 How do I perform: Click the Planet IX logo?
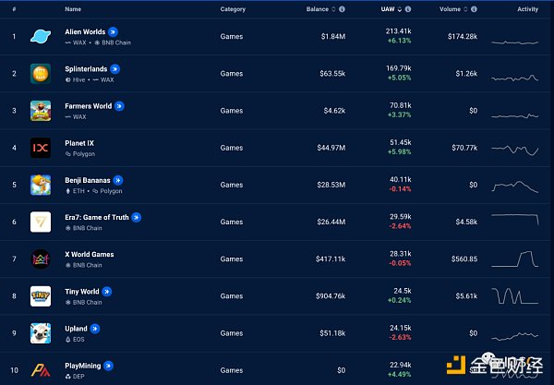click(x=41, y=148)
